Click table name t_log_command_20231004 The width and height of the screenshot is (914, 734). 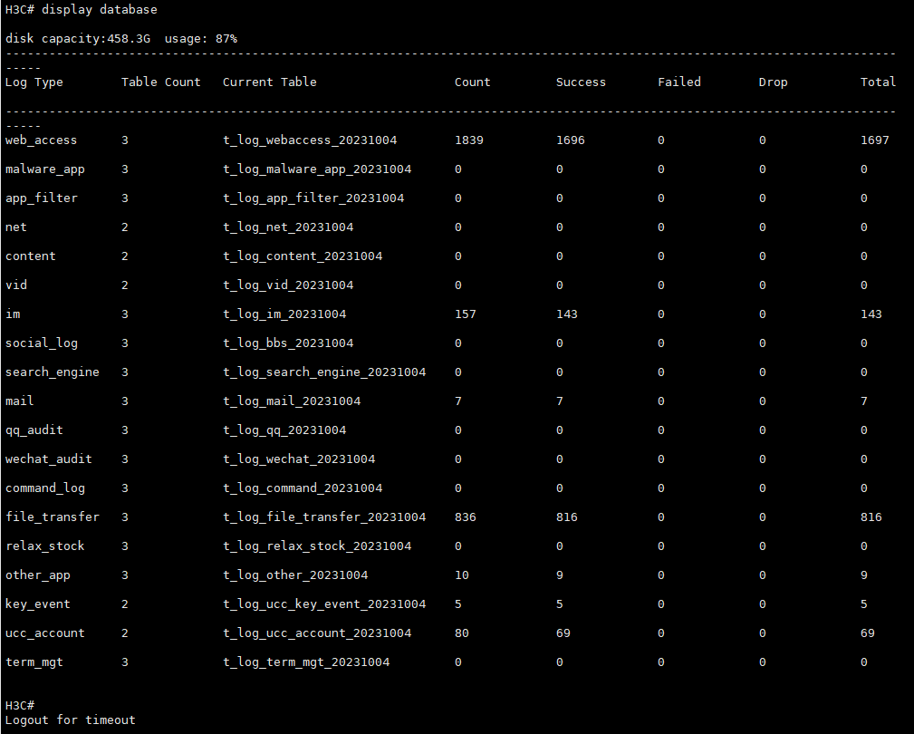(x=303, y=488)
